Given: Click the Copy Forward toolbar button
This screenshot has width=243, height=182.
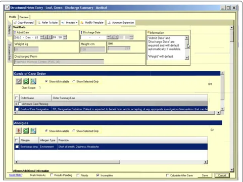Looking at the screenshot, I should 24,23.
